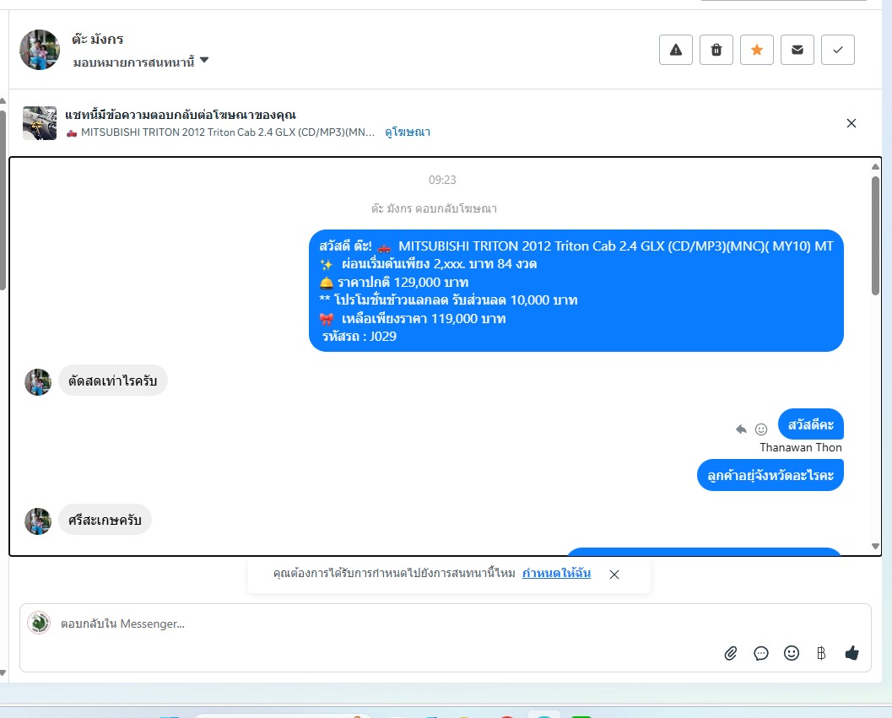The image size is (892, 718).
Task: Open the Mitsubishi Triton ad thumbnail
Action: coord(40,123)
